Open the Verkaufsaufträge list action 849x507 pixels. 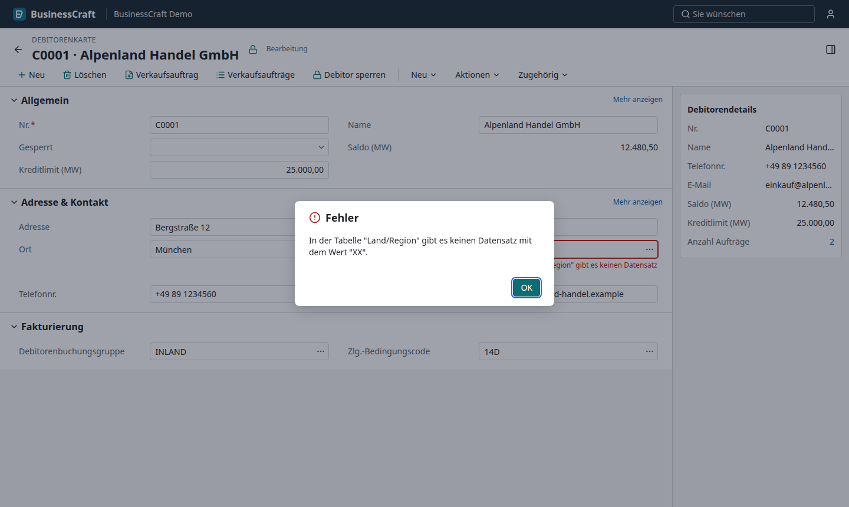tap(255, 75)
